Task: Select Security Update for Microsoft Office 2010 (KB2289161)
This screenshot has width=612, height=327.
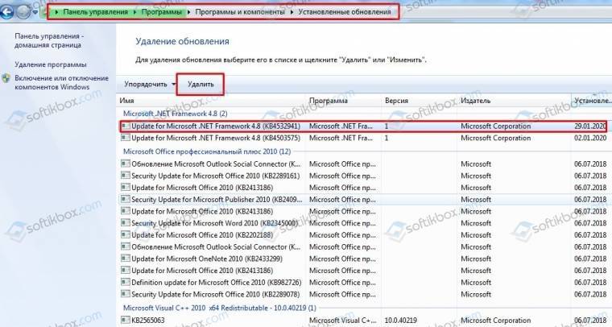Action: click(216, 176)
